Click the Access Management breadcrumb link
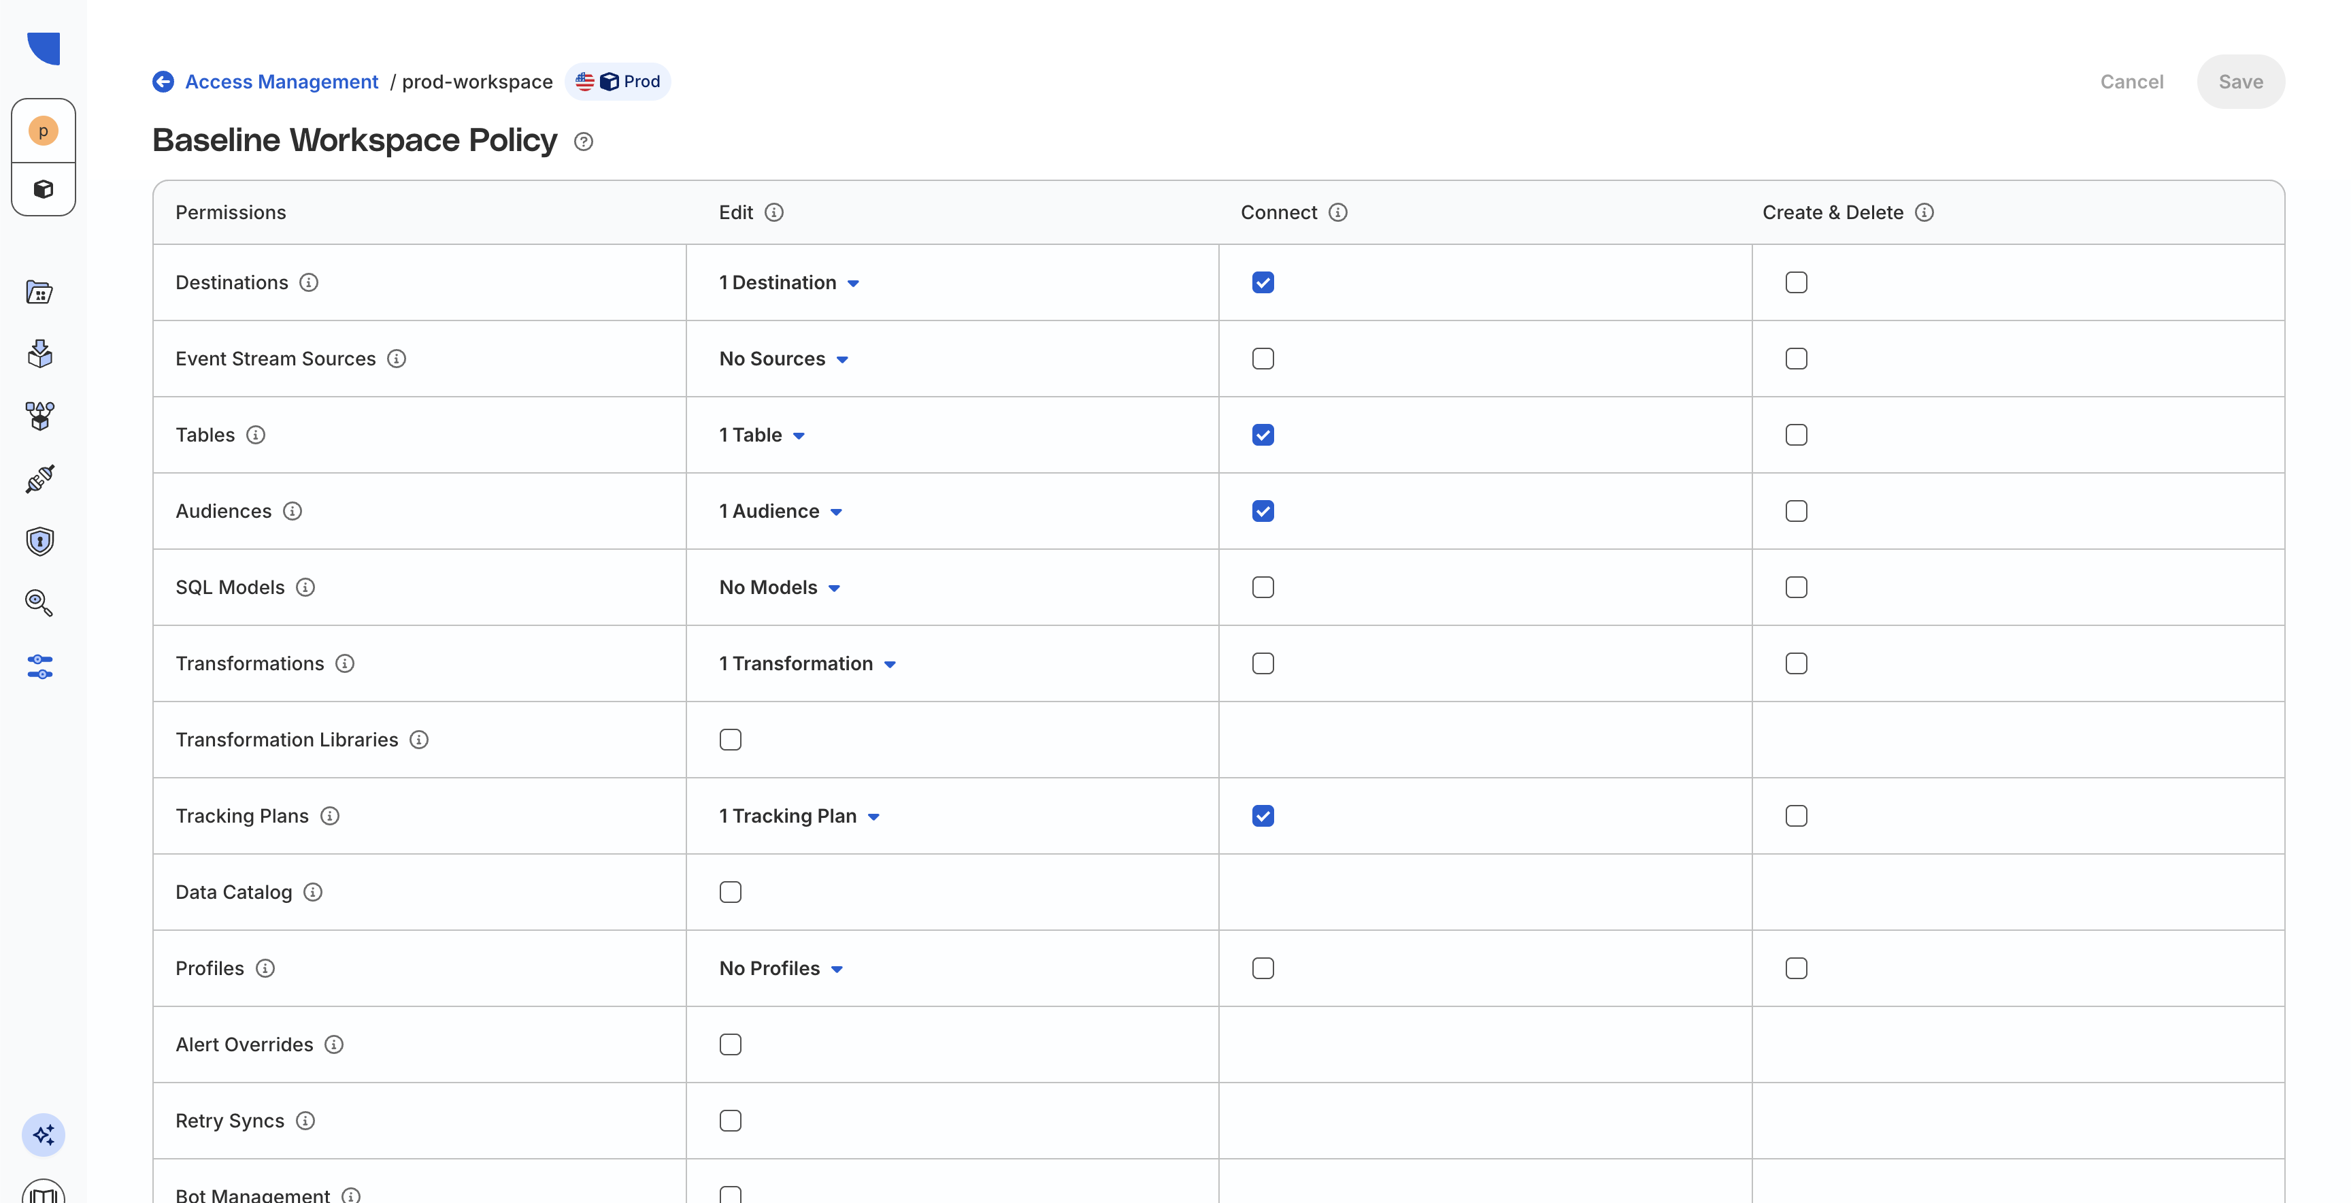The image size is (2351, 1203). (281, 82)
